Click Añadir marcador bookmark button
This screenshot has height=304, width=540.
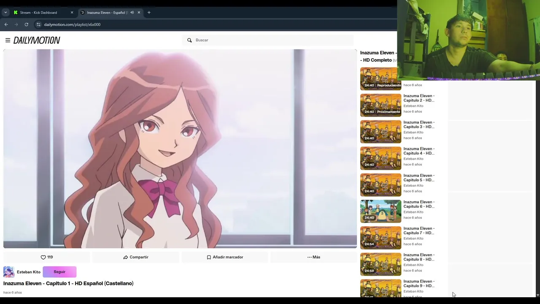click(225, 257)
